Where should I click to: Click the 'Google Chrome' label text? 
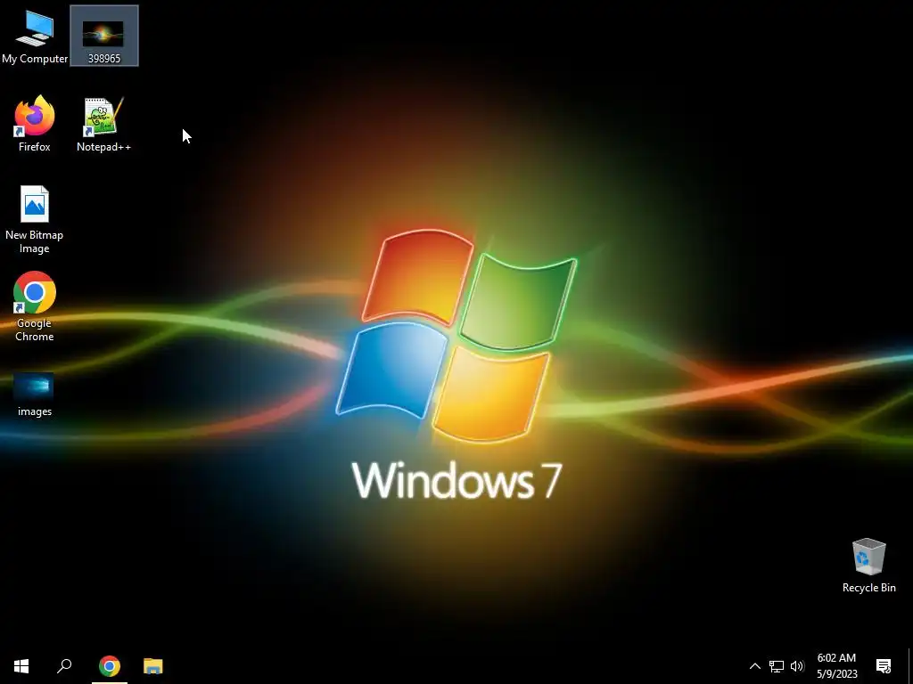(x=35, y=330)
